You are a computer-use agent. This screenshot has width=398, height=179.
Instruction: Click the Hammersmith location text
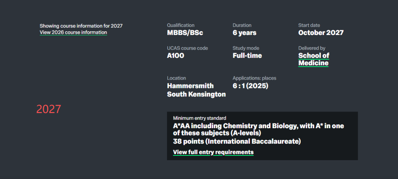[x=190, y=86]
